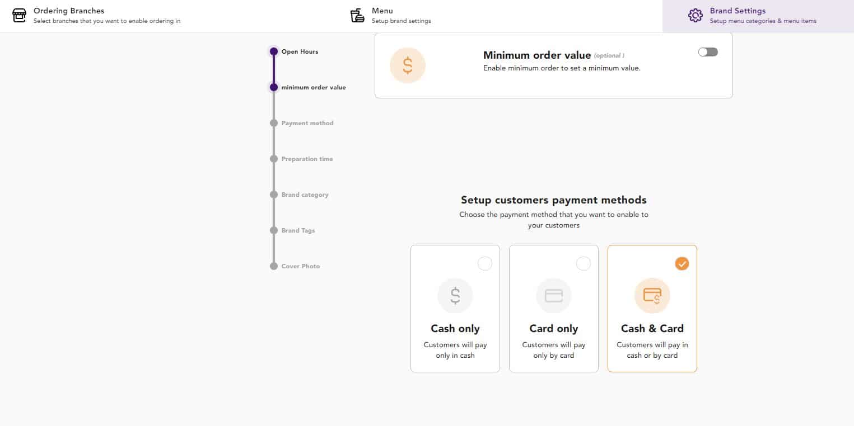Click the Menu food and drink icon
The width and height of the screenshot is (854, 426).
pos(357,16)
